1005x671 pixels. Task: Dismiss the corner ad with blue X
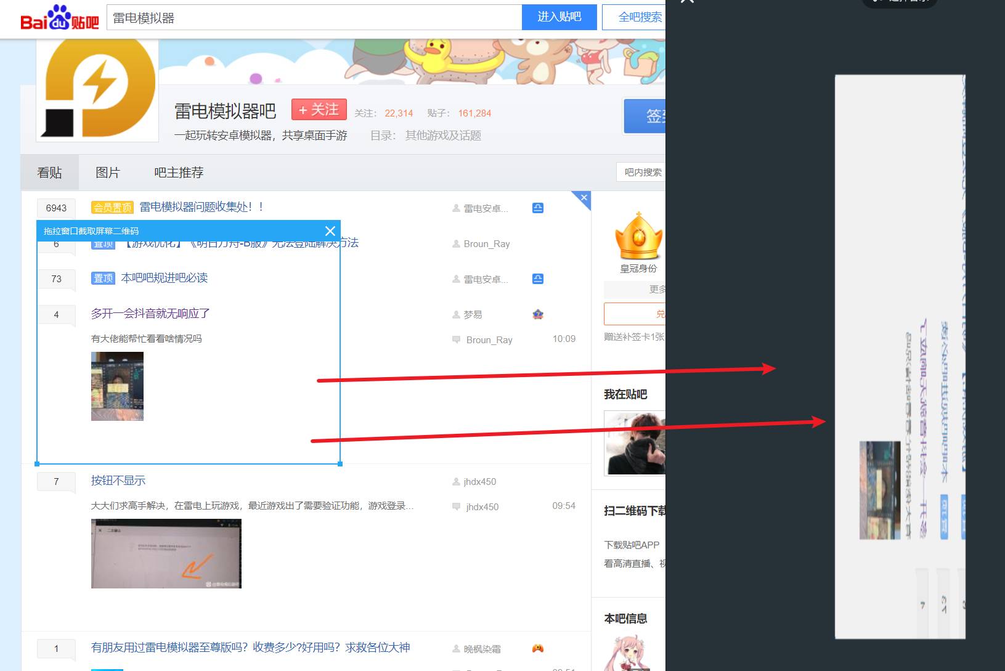coord(584,198)
